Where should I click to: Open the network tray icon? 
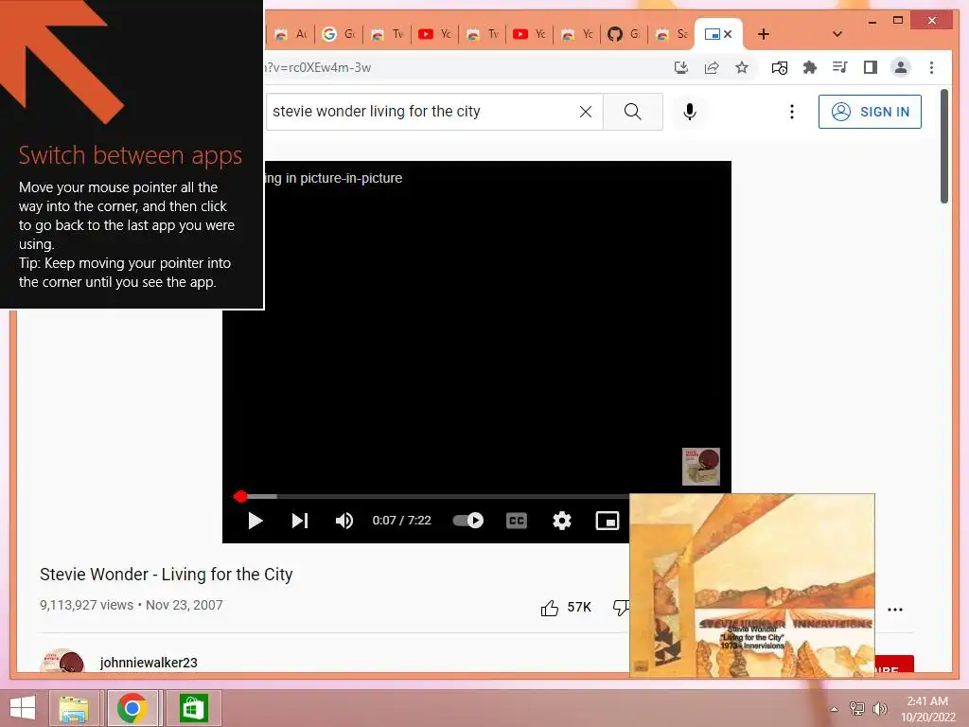[856, 709]
